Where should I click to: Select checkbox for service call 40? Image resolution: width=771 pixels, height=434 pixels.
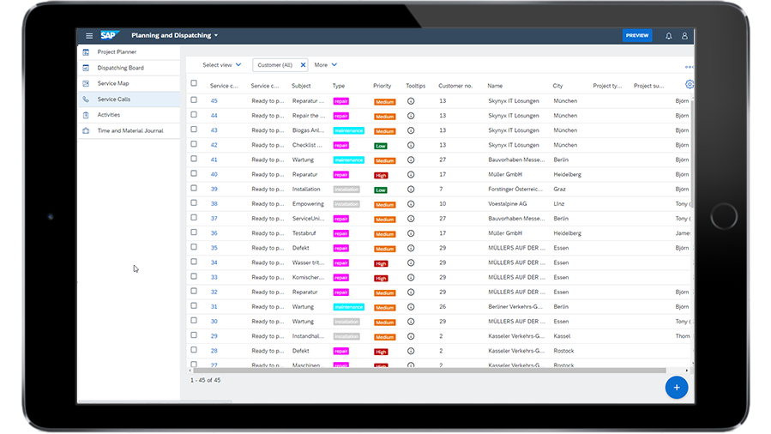point(194,174)
